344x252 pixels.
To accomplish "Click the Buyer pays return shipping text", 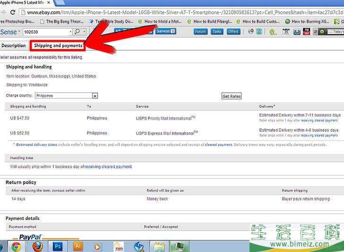I will coord(306,199).
